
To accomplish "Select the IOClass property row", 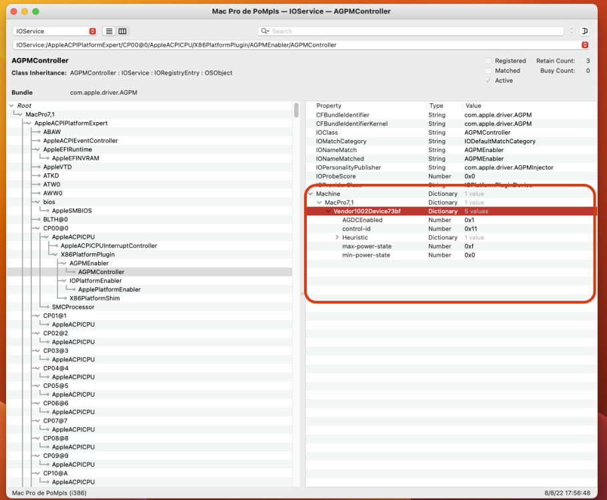I will click(x=451, y=133).
